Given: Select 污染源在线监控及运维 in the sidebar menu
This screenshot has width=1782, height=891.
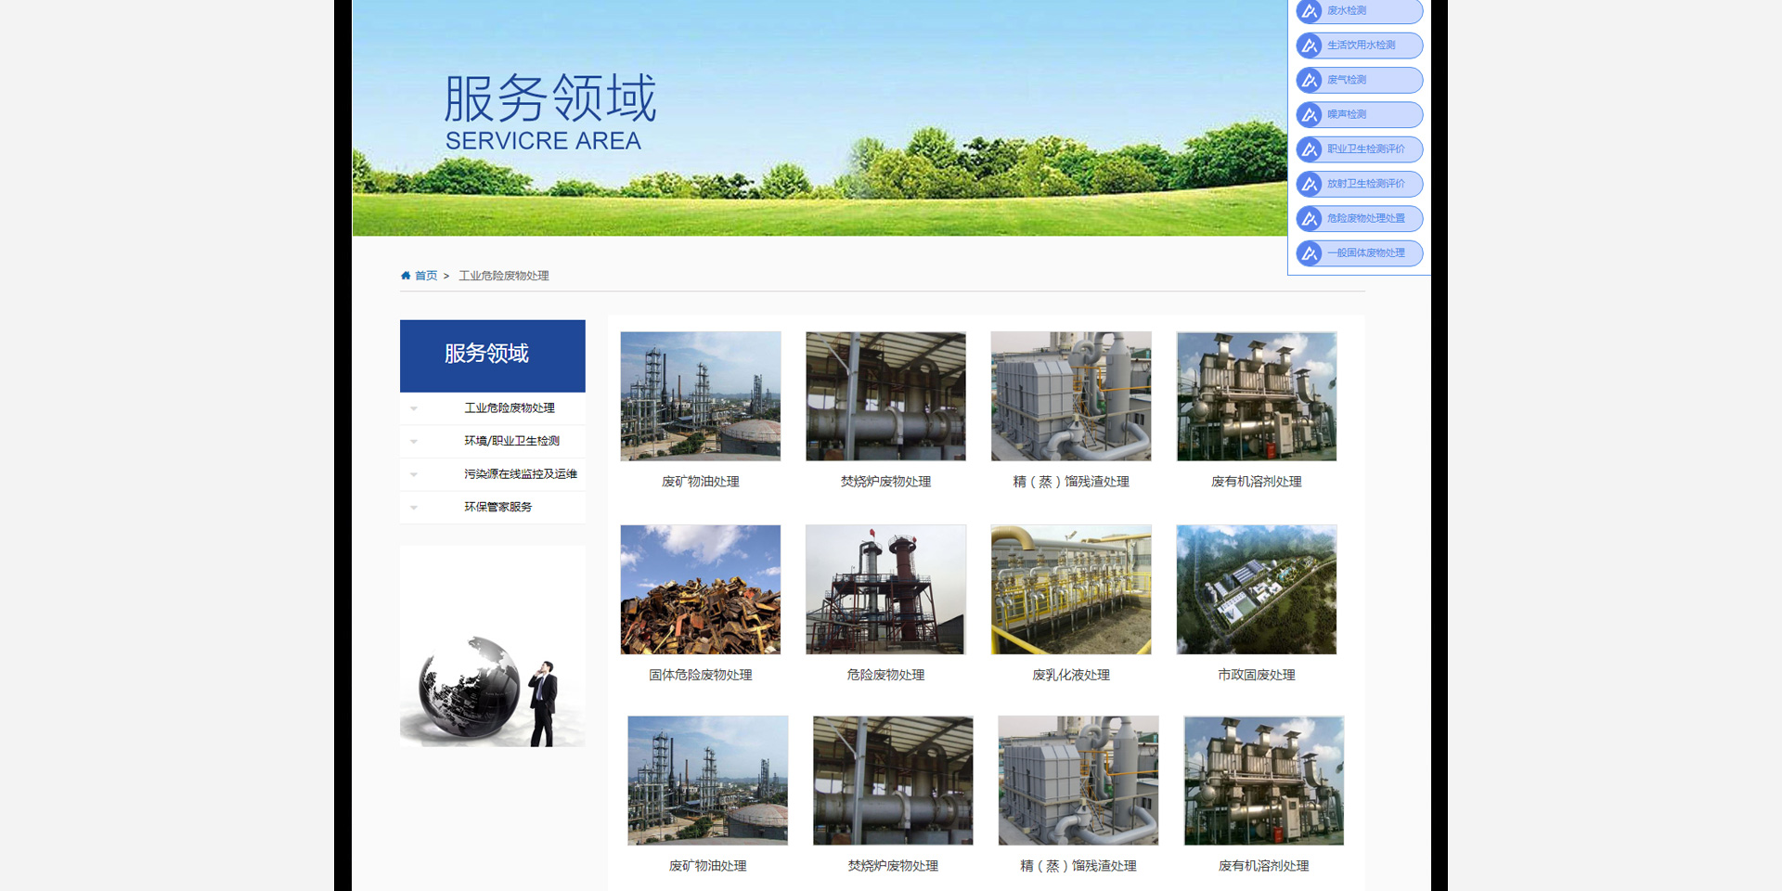Looking at the screenshot, I should [x=521, y=474].
